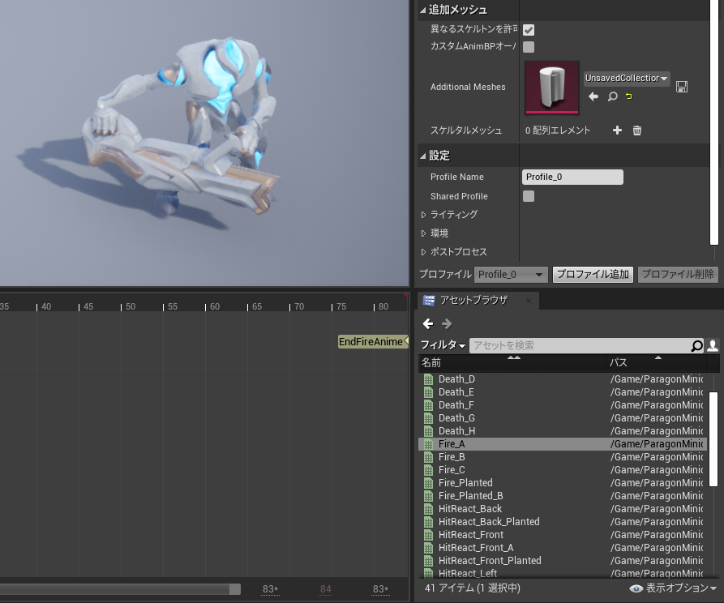
Task: Select the HitReact_Front_A animation
Action: [563, 548]
